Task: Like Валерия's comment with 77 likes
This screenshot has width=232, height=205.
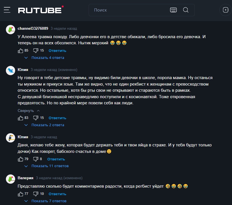Action: (x=20, y=194)
